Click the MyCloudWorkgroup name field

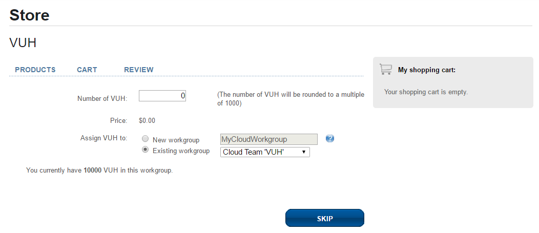269,139
